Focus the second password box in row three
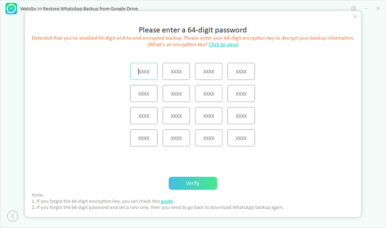 pyautogui.click(x=176, y=116)
